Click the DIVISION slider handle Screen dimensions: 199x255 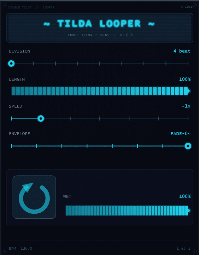tap(11, 63)
